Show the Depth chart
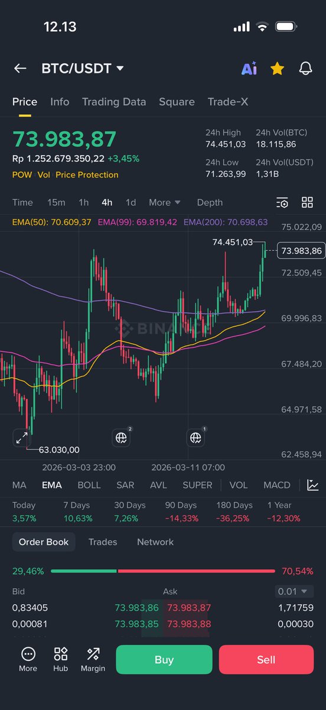Image resolution: width=326 pixels, height=710 pixels. (210, 202)
